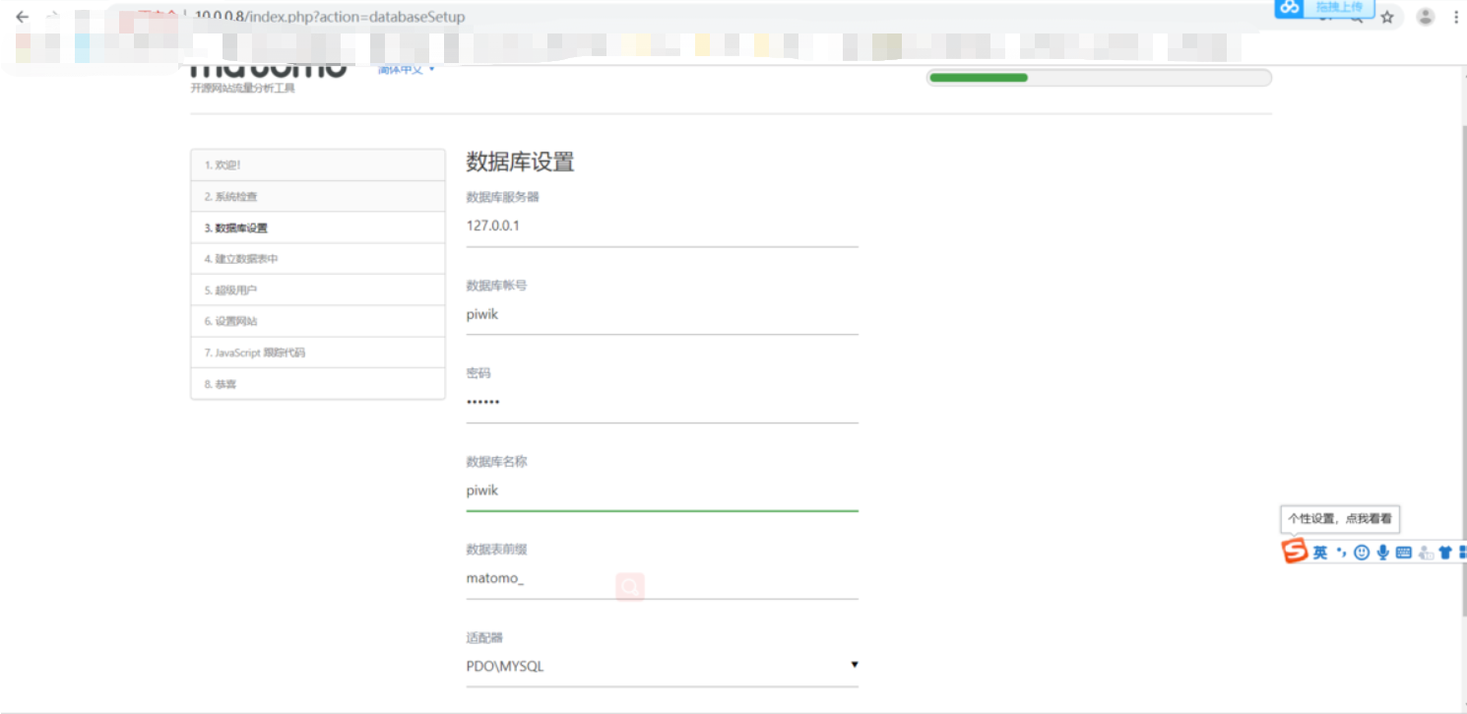Select step 2. 系统检查 in sidebar
Screen dimensions: 1467x714
click(318, 197)
